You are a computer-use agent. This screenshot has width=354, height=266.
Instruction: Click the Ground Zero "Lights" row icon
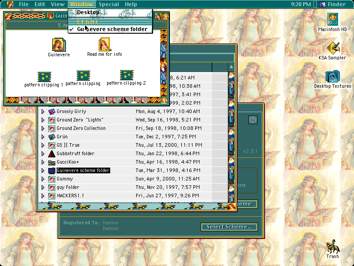[52, 120]
